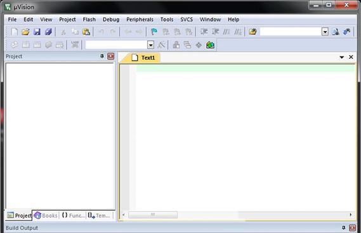
Task: Toggle bookmark with the flag icon
Action: (154, 32)
